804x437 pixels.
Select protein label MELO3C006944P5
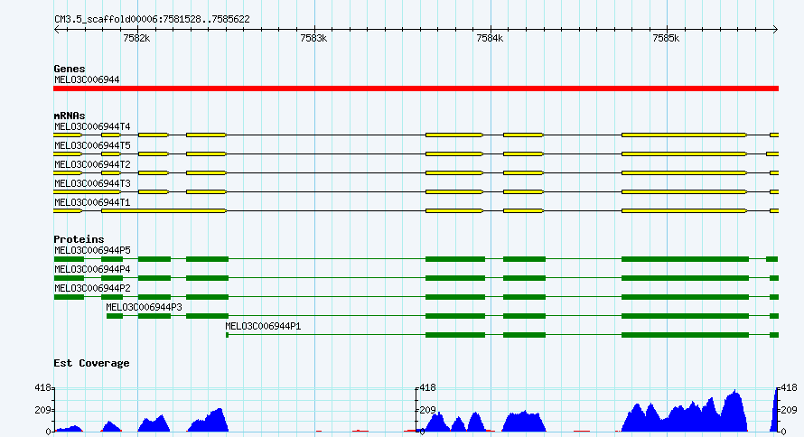[92, 250]
